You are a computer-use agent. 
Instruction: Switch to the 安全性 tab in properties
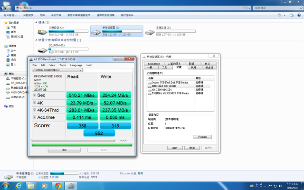[x=209, y=67]
